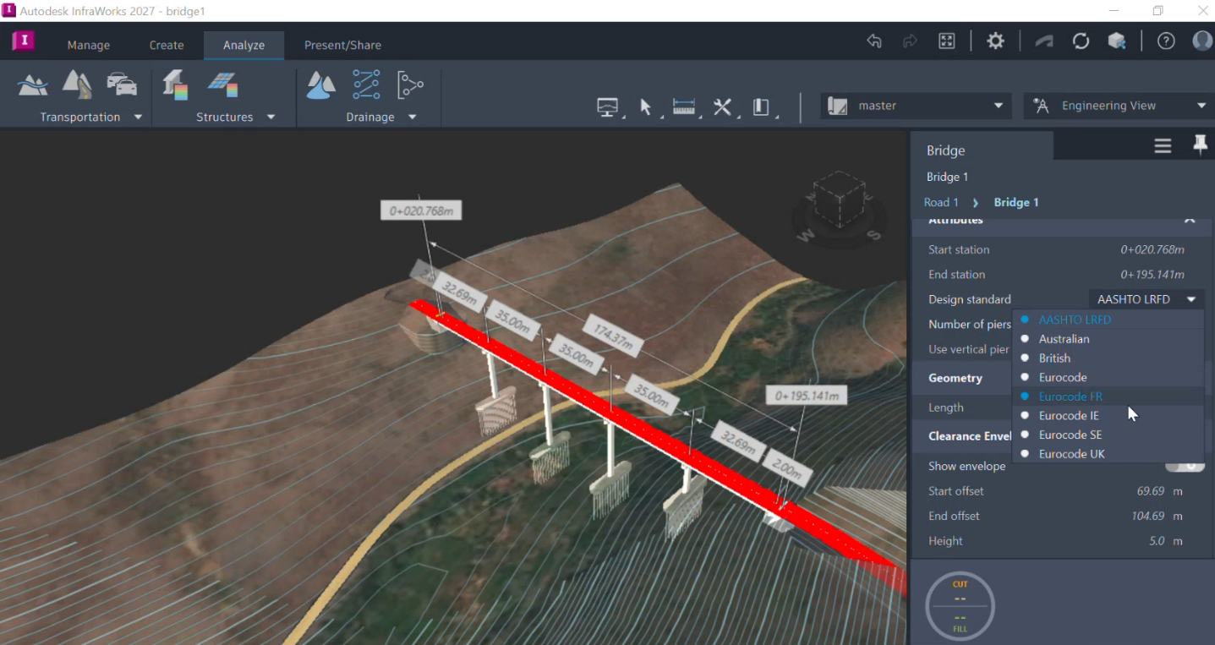Viewport: 1215px width, 645px height.
Task: Toggle the Show envelope switch
Action: [x=1185, y=466]
